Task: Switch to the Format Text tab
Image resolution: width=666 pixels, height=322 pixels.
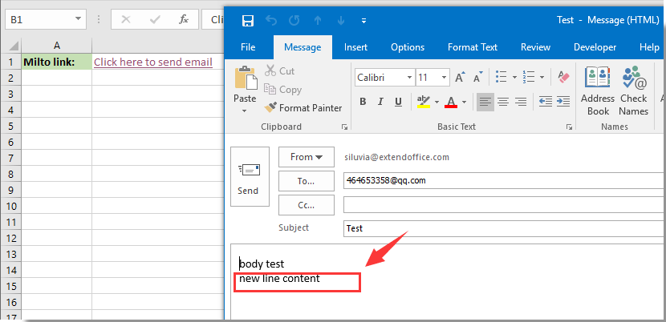Action: click(473, 47)
